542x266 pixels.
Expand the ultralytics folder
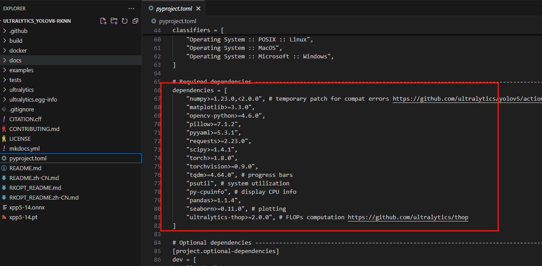click(x=71, y=90)
